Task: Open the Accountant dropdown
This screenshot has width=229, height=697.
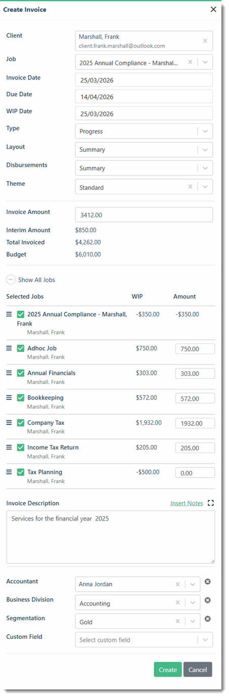Action: [x=192, y=584]
